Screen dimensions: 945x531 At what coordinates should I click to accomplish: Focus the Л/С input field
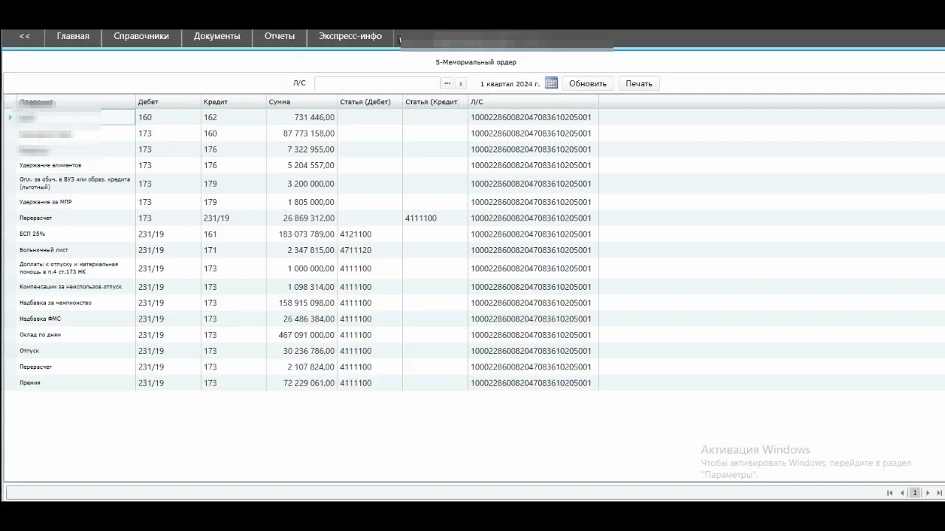pos(377,83)
